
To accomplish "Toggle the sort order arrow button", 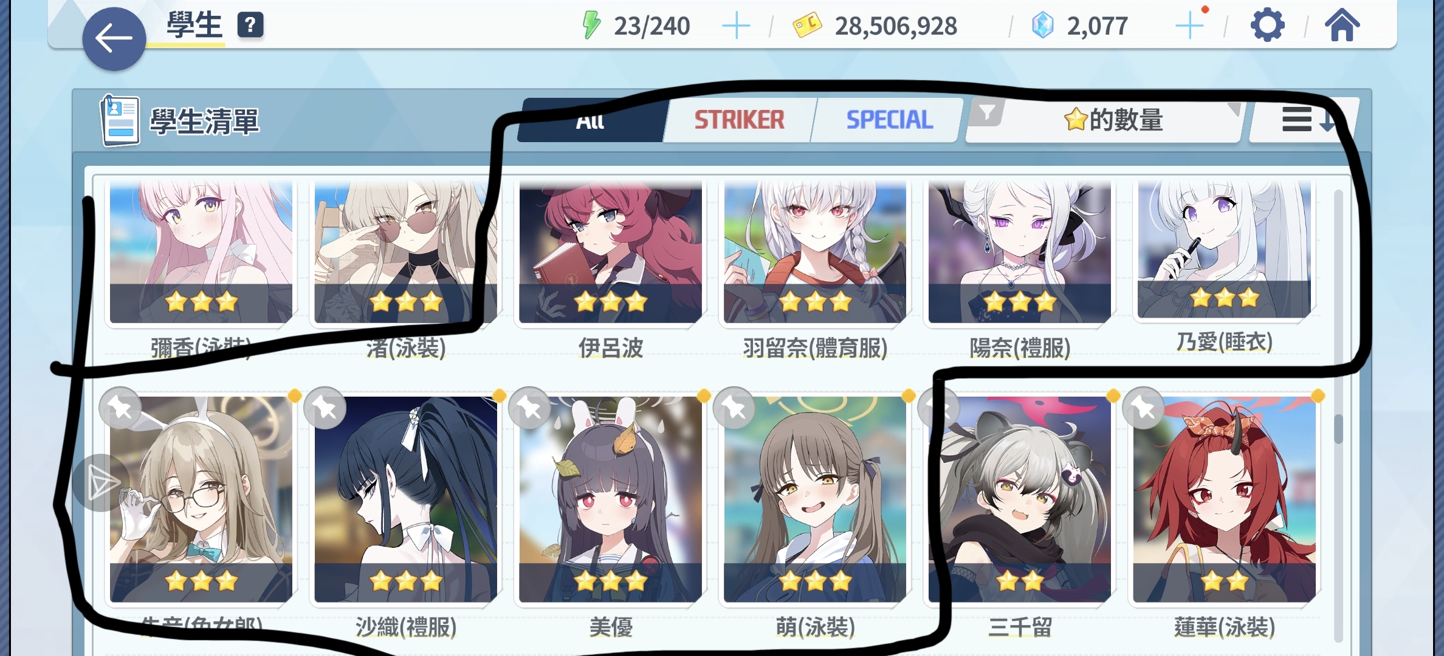I will (1304, 120).
